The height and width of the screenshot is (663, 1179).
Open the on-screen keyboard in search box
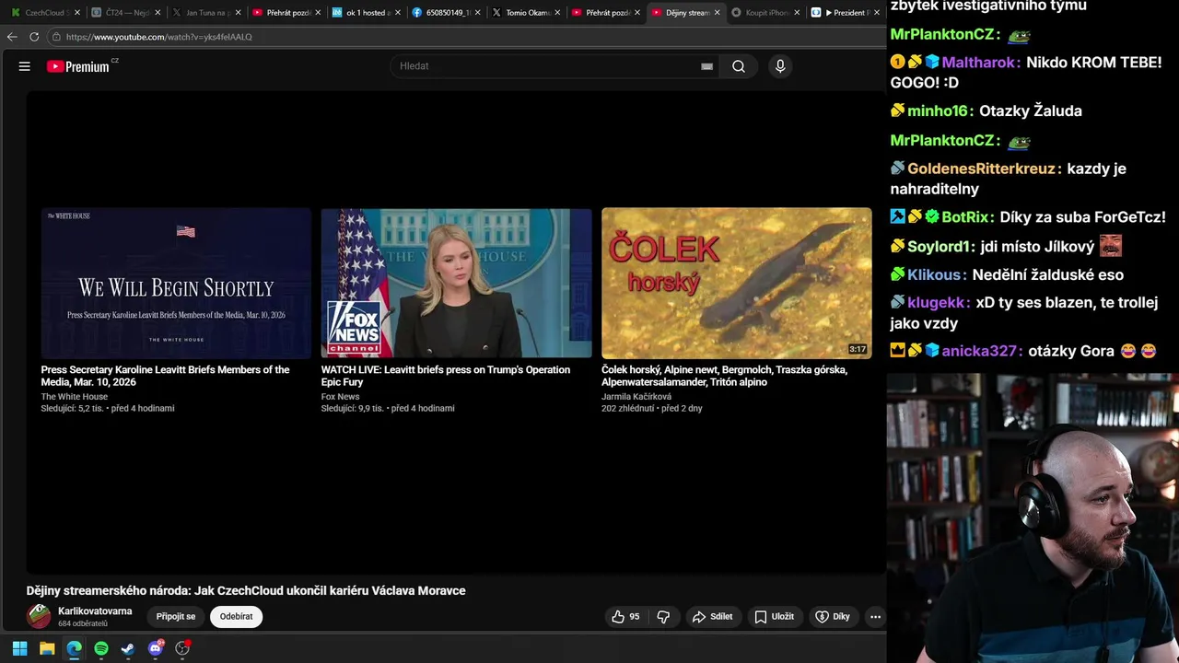pos(706,66)
